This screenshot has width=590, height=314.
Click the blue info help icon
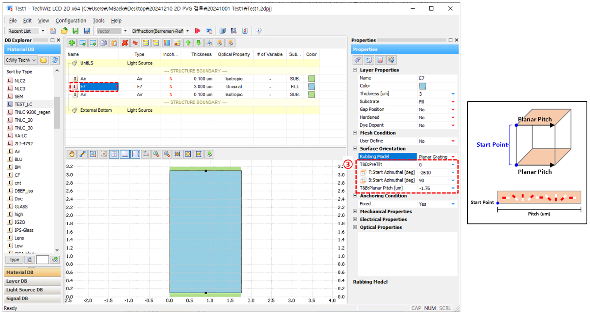(258, 31)
